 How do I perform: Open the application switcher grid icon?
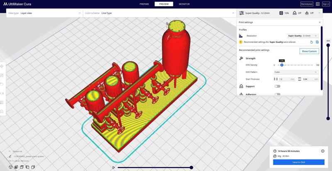tap(317, 4)
